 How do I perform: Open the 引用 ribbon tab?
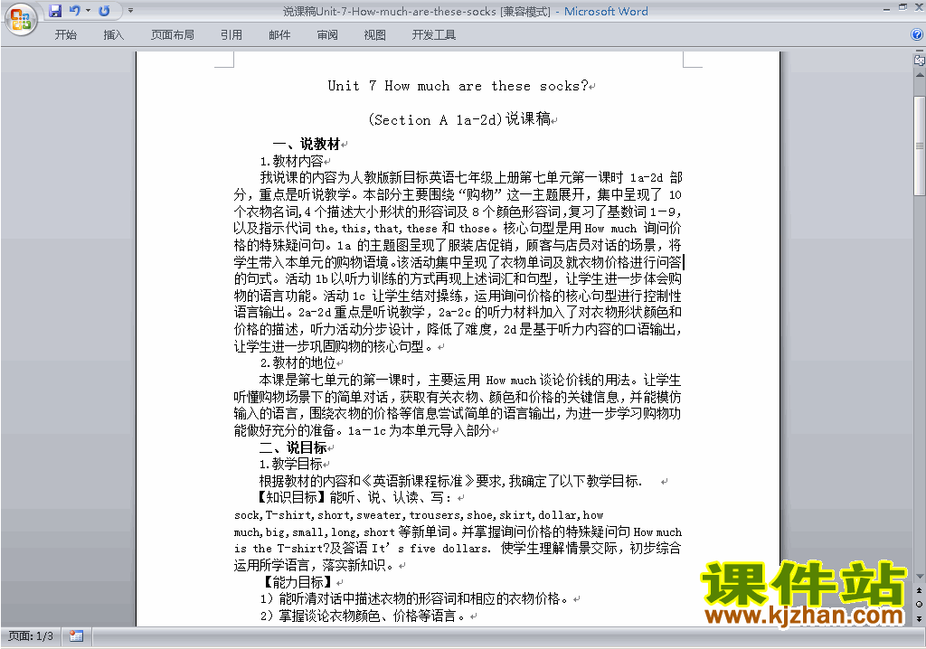coord(231,35)
